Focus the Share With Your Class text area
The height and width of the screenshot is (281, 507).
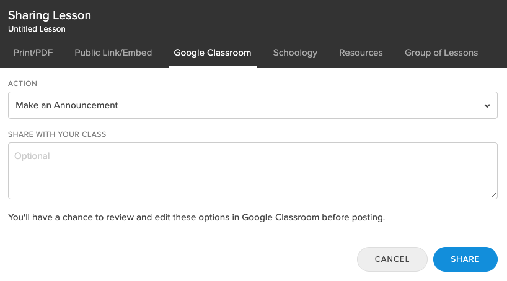[x=253, y=171]
